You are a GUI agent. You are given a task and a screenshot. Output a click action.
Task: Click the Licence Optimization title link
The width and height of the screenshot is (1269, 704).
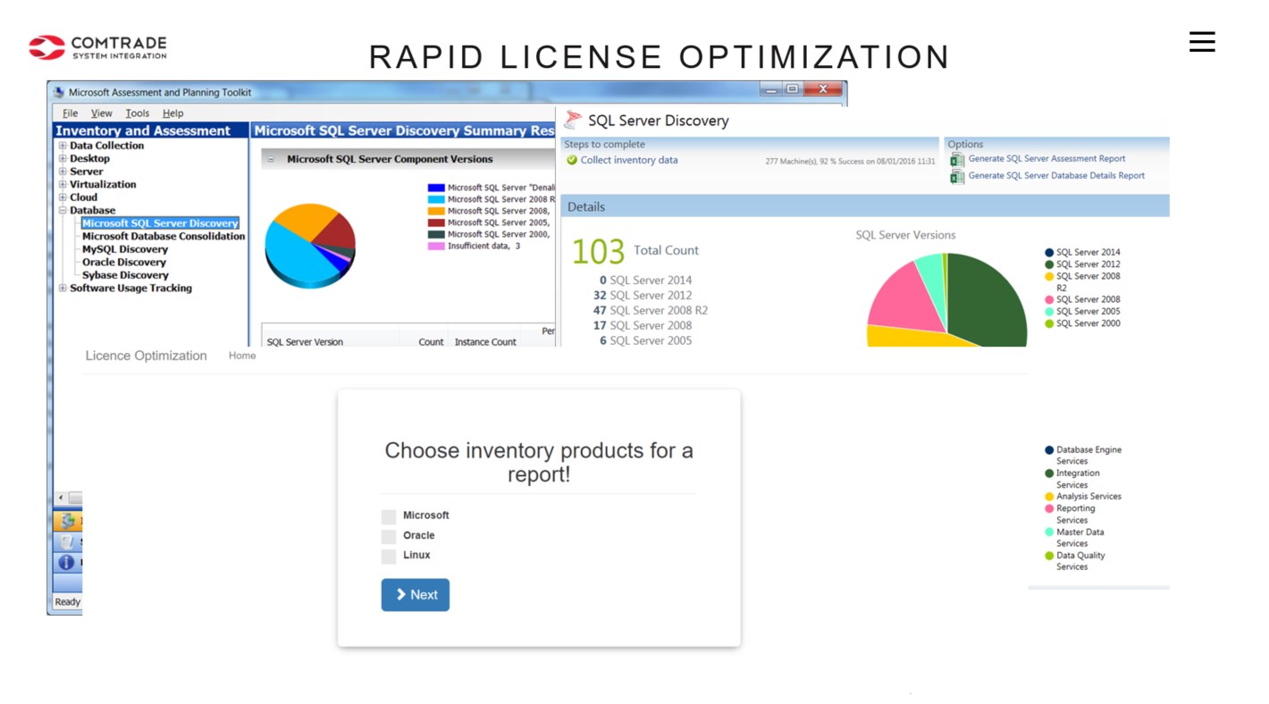tap(146, 356)
